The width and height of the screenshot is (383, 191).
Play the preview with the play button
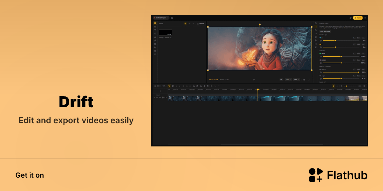click(254, 80)
